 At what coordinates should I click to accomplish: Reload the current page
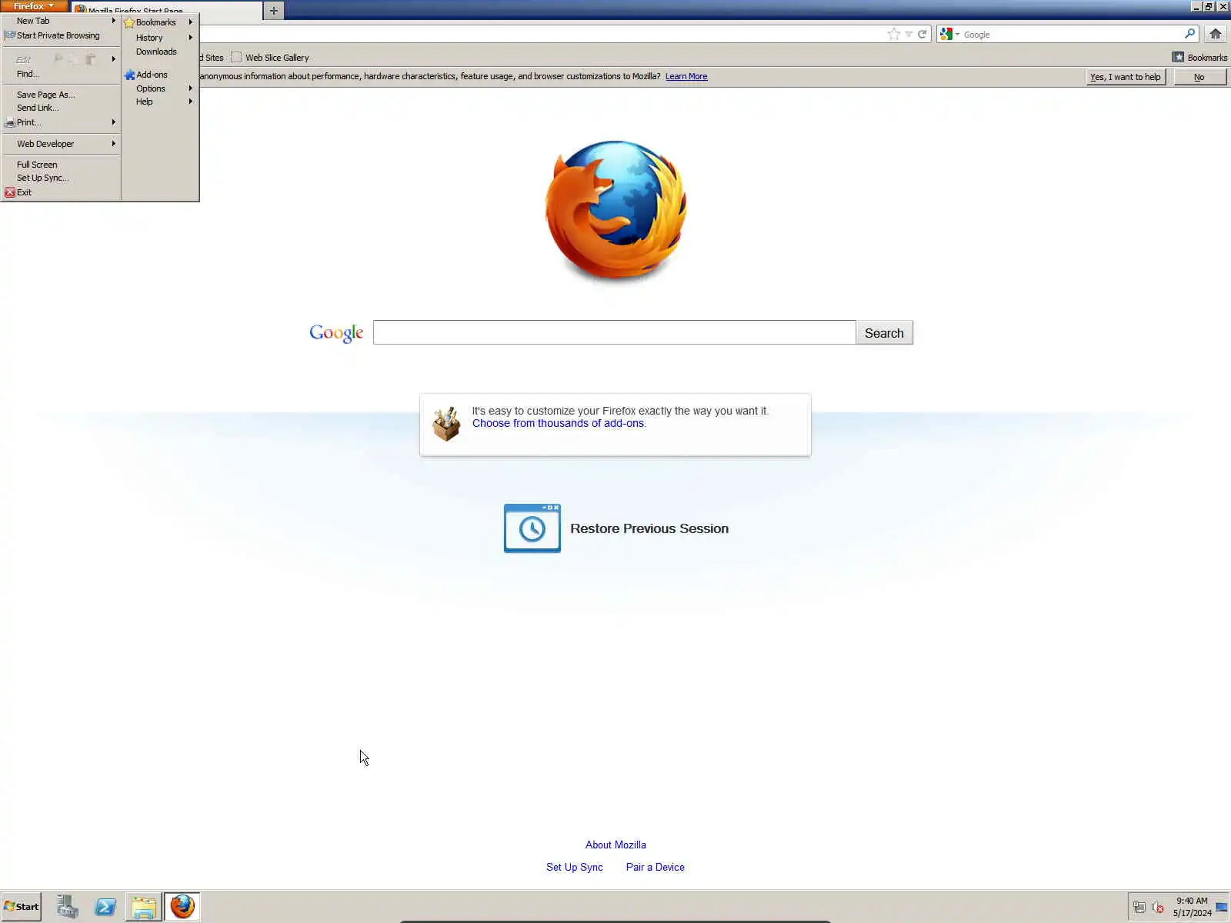coord(922,34)
